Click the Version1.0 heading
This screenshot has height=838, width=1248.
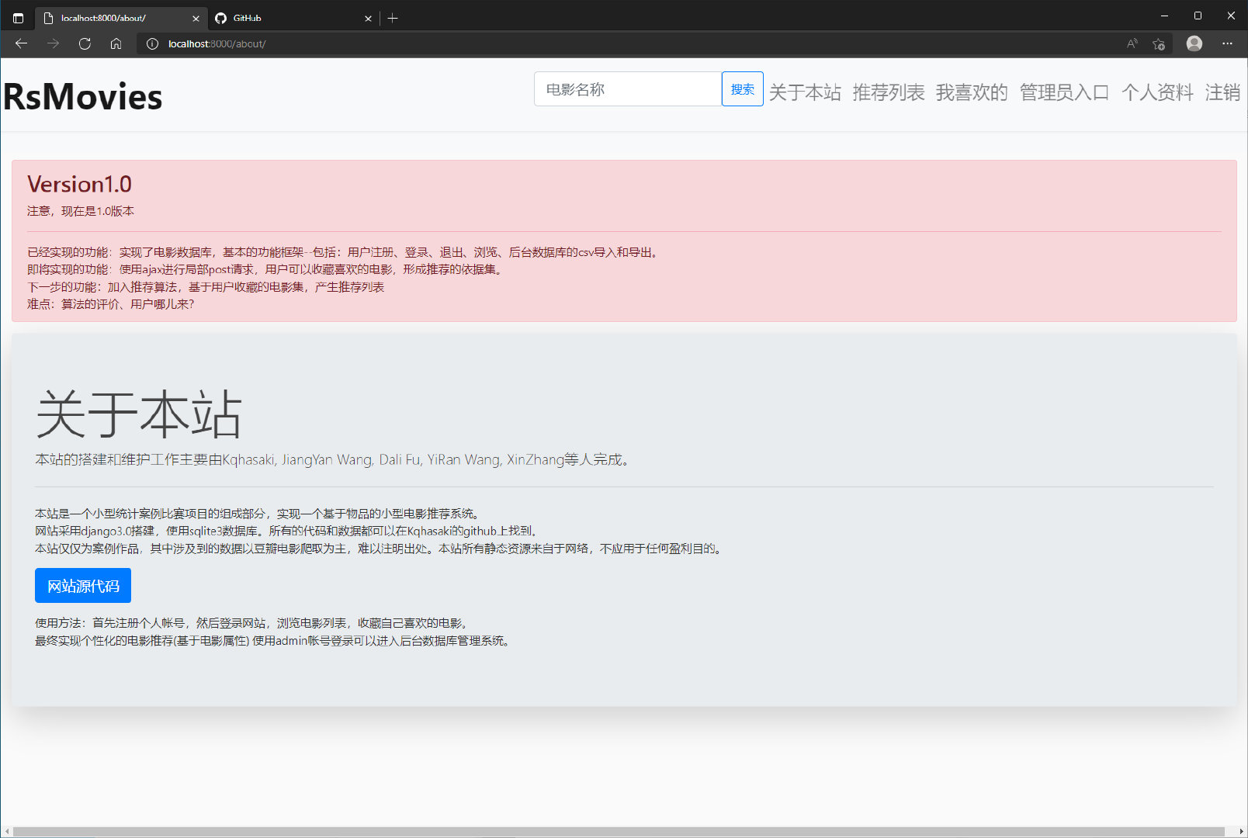79,184
